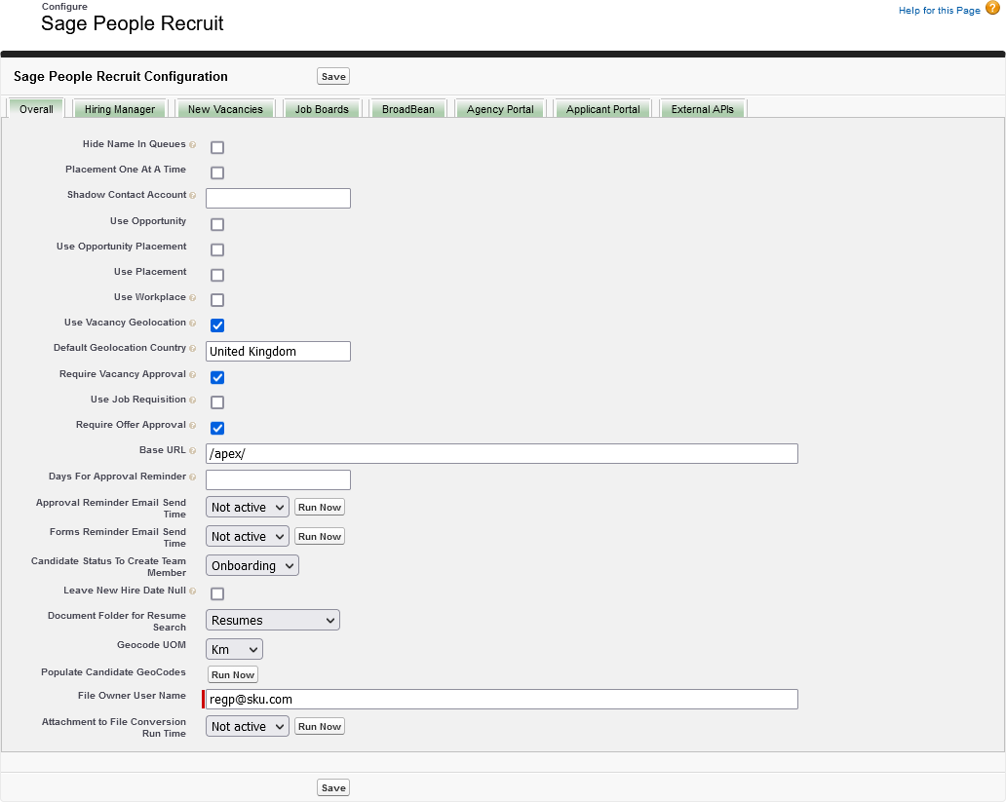Viewport: 1006px width, 802px height.
Task: Click help icon next to Base URL
Action: pyautogui.click(x=193, y=451)
